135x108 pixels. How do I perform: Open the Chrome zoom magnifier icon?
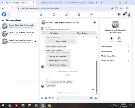tap(112, 8)
